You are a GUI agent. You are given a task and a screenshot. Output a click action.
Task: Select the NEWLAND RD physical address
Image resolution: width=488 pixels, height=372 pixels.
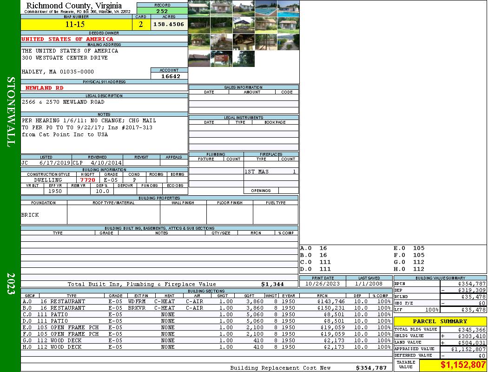[44, 88]
